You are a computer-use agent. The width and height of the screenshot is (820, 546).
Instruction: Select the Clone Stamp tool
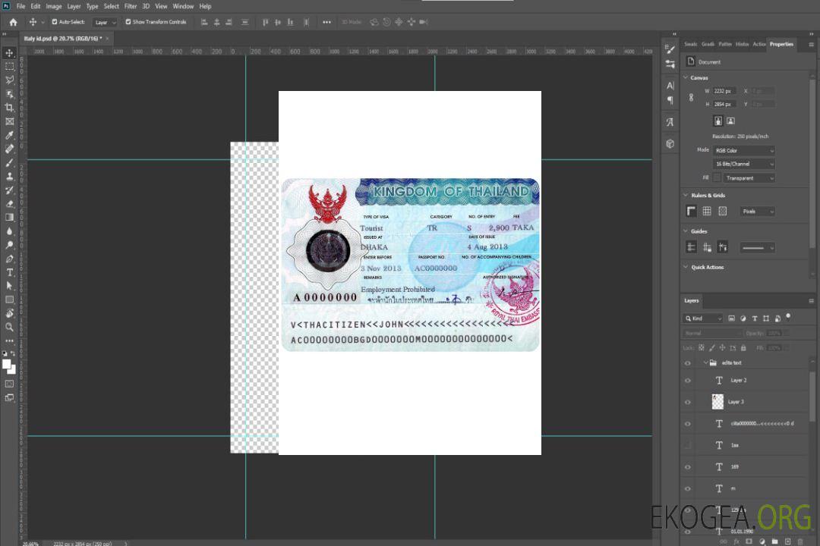(x=9, y=176)
